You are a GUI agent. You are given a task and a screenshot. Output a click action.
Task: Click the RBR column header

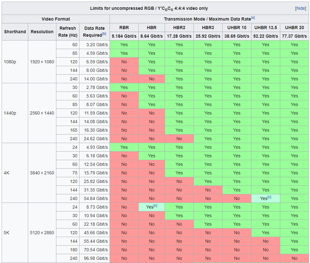(124, 28)
